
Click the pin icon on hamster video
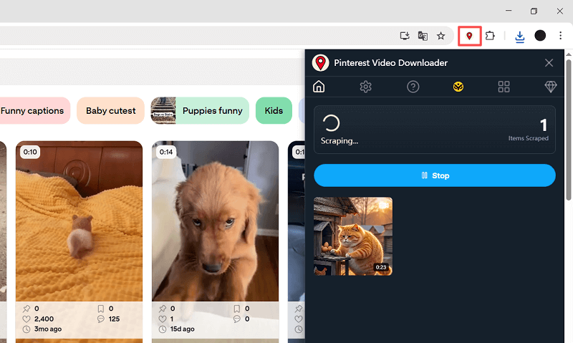[x=27, y=309]
